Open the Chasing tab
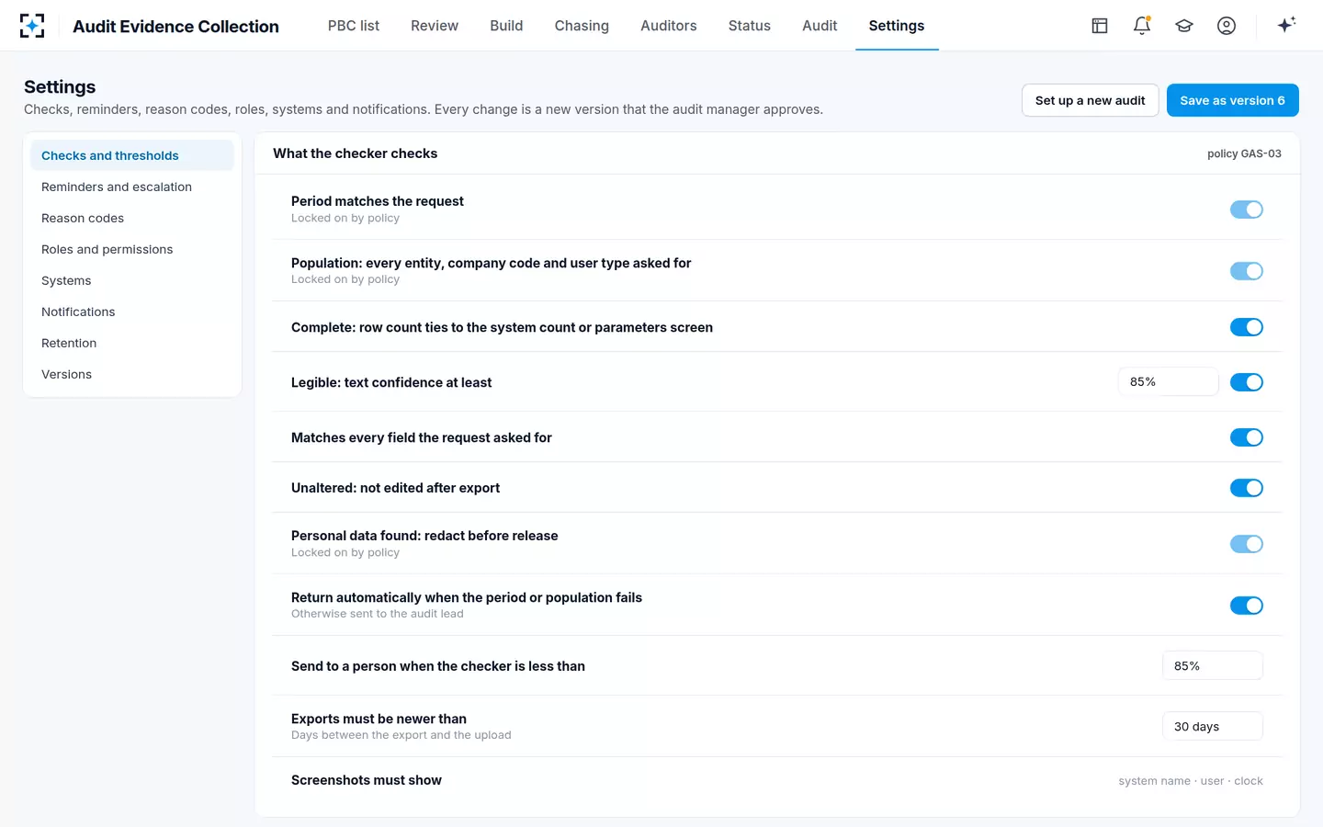The image size is (1323, 827). pos(582,26)
